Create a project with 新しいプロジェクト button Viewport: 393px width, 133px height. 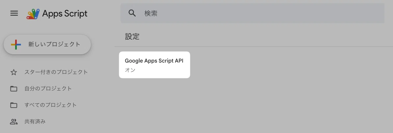click(x=47, y=44)
